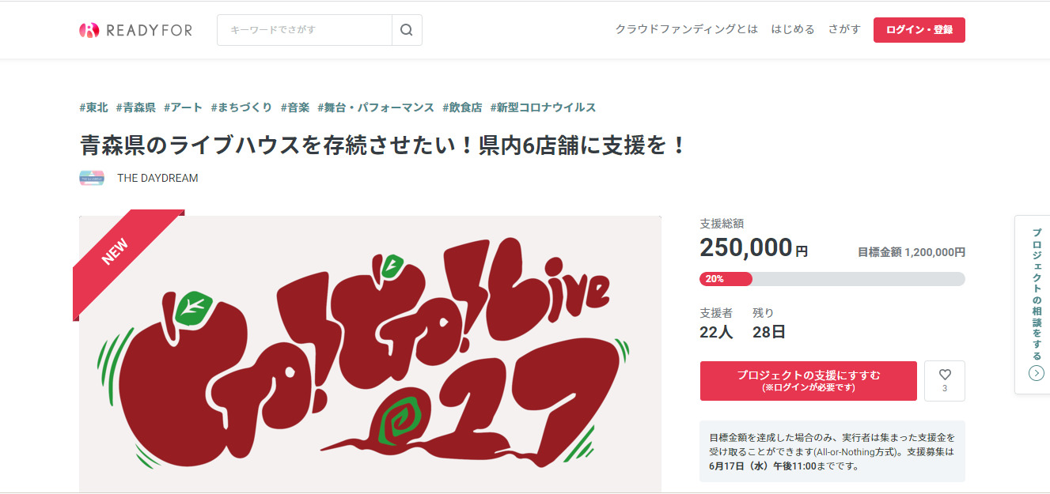Select the #東北 tag link
1050x494 pixels.
click(93, 107)
